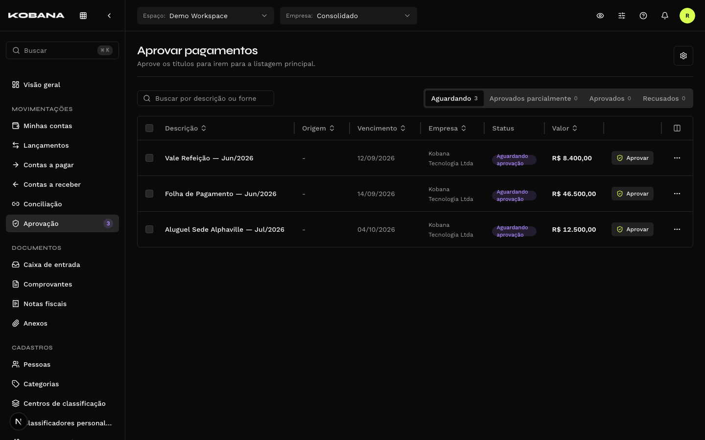Expand the Espaço Demo Workspace dropdown
The height and width of the screenshot is (440, 705).
tap(206, 16)
